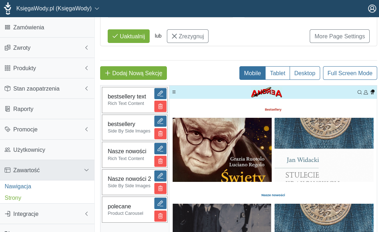Click the Uaktualnij button
Image resolution: width=379 pixels, height=232 pixels.
(128, 36)
